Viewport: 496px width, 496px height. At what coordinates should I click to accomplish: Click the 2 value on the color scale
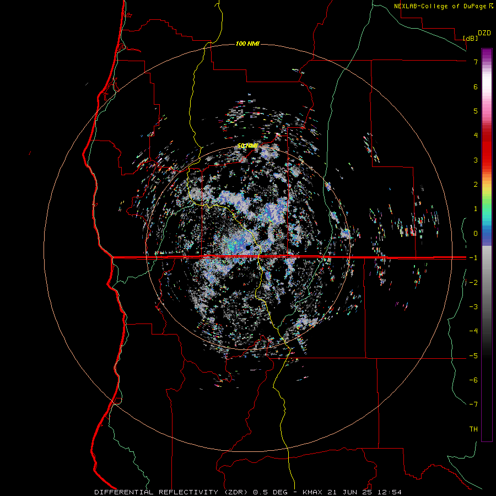[x=476, y=185]
